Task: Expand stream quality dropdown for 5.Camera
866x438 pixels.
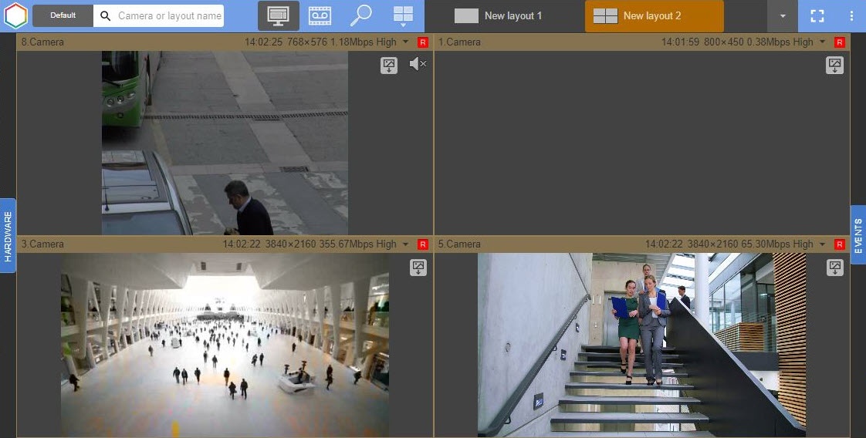Action: click(x=823, y=244)
